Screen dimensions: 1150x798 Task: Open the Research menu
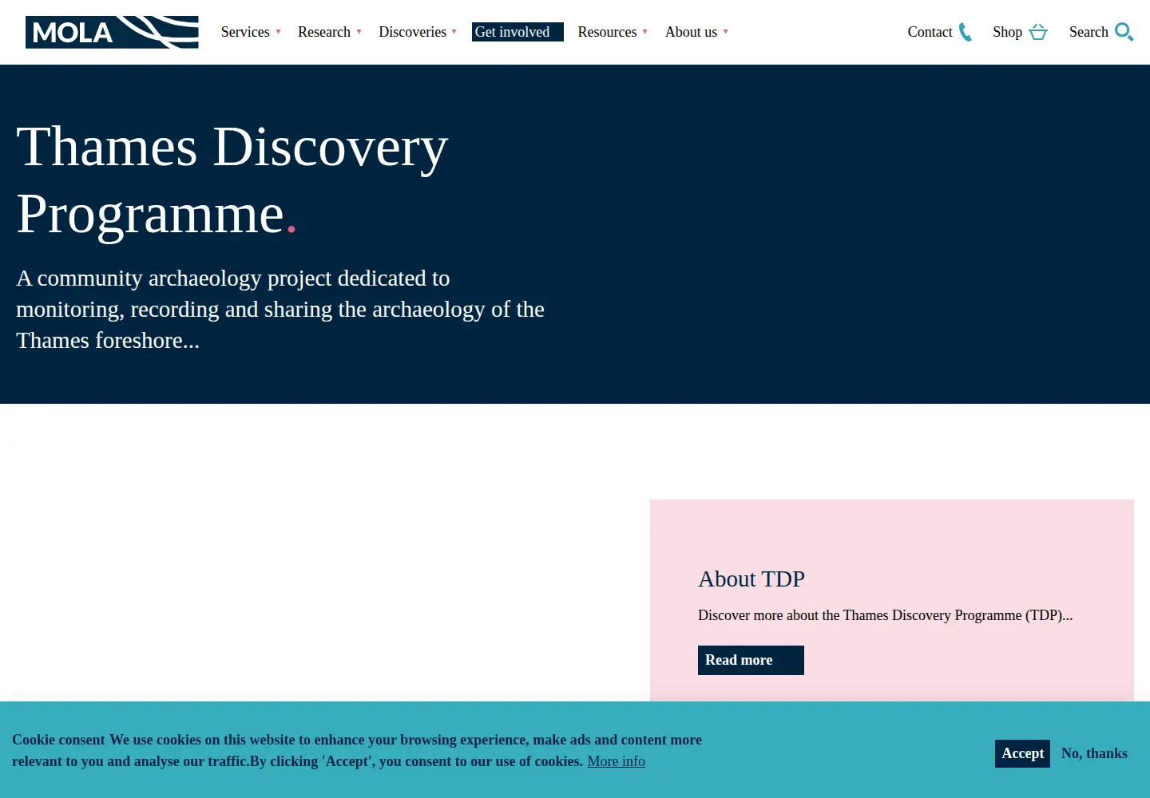tap(324, 32)
